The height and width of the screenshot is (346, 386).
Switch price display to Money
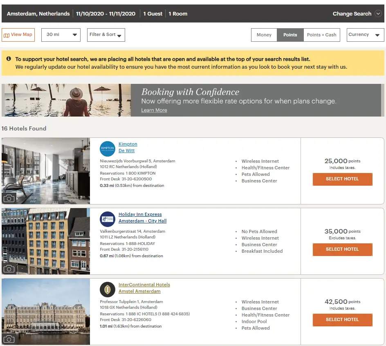(x=264, y=35)
